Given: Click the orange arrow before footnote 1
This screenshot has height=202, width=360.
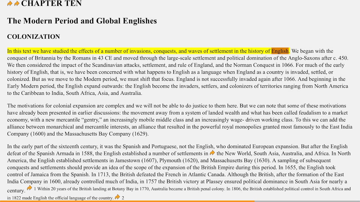Looking at the screenshot, I should [x=29, y=188].
